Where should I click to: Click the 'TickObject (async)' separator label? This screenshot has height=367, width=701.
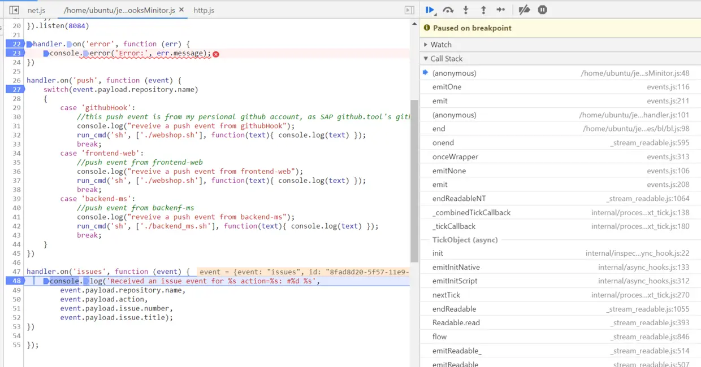(x=465, y=240)
